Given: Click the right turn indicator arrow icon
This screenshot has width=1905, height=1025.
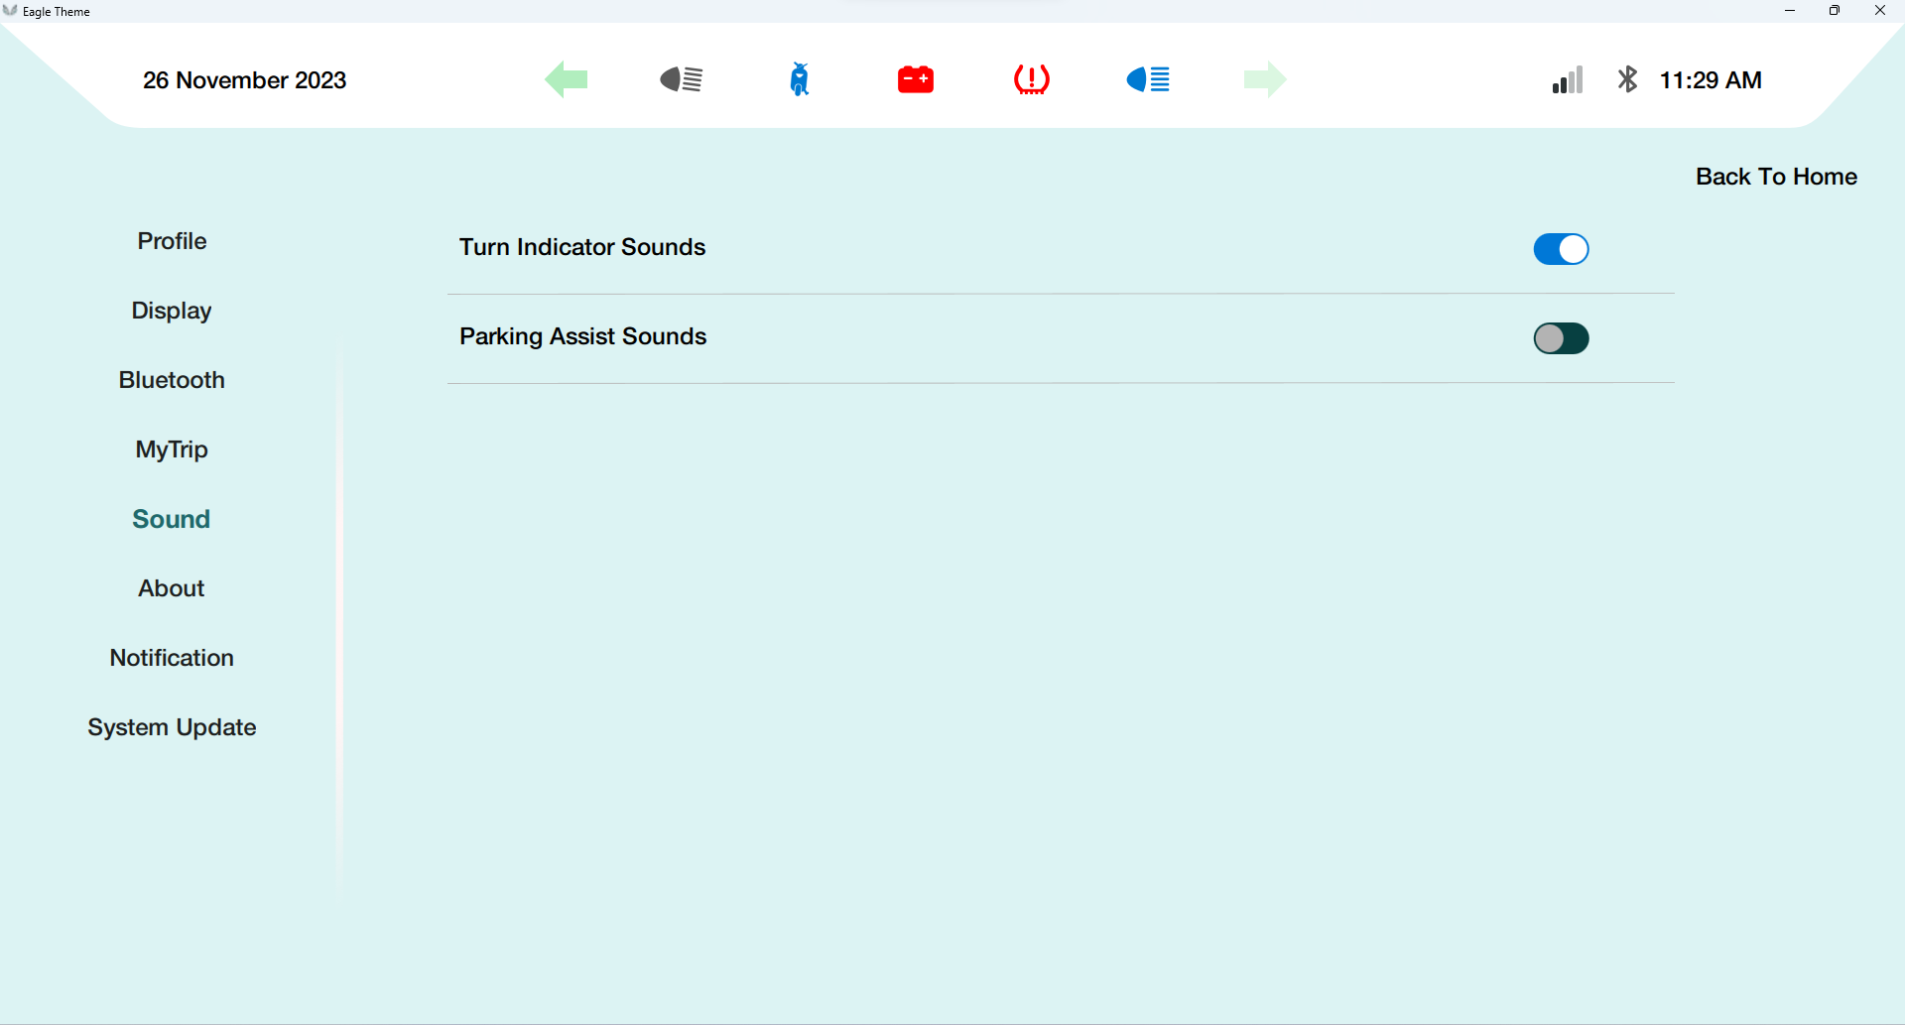Looking at the screenshot, I should 1265,79.
